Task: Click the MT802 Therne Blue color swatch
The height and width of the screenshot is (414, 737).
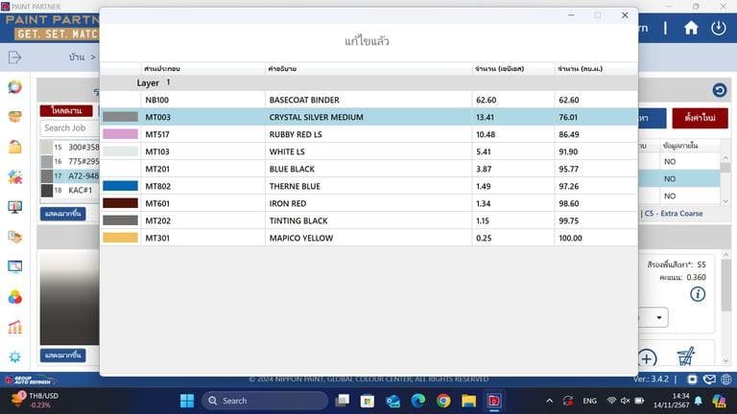Action: coord(120,186)
